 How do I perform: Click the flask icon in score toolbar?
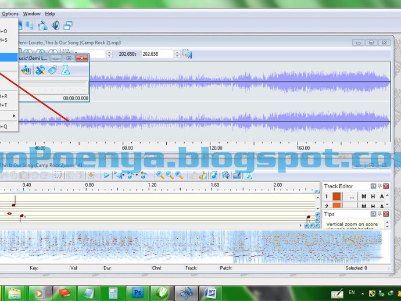click(248, 175)
